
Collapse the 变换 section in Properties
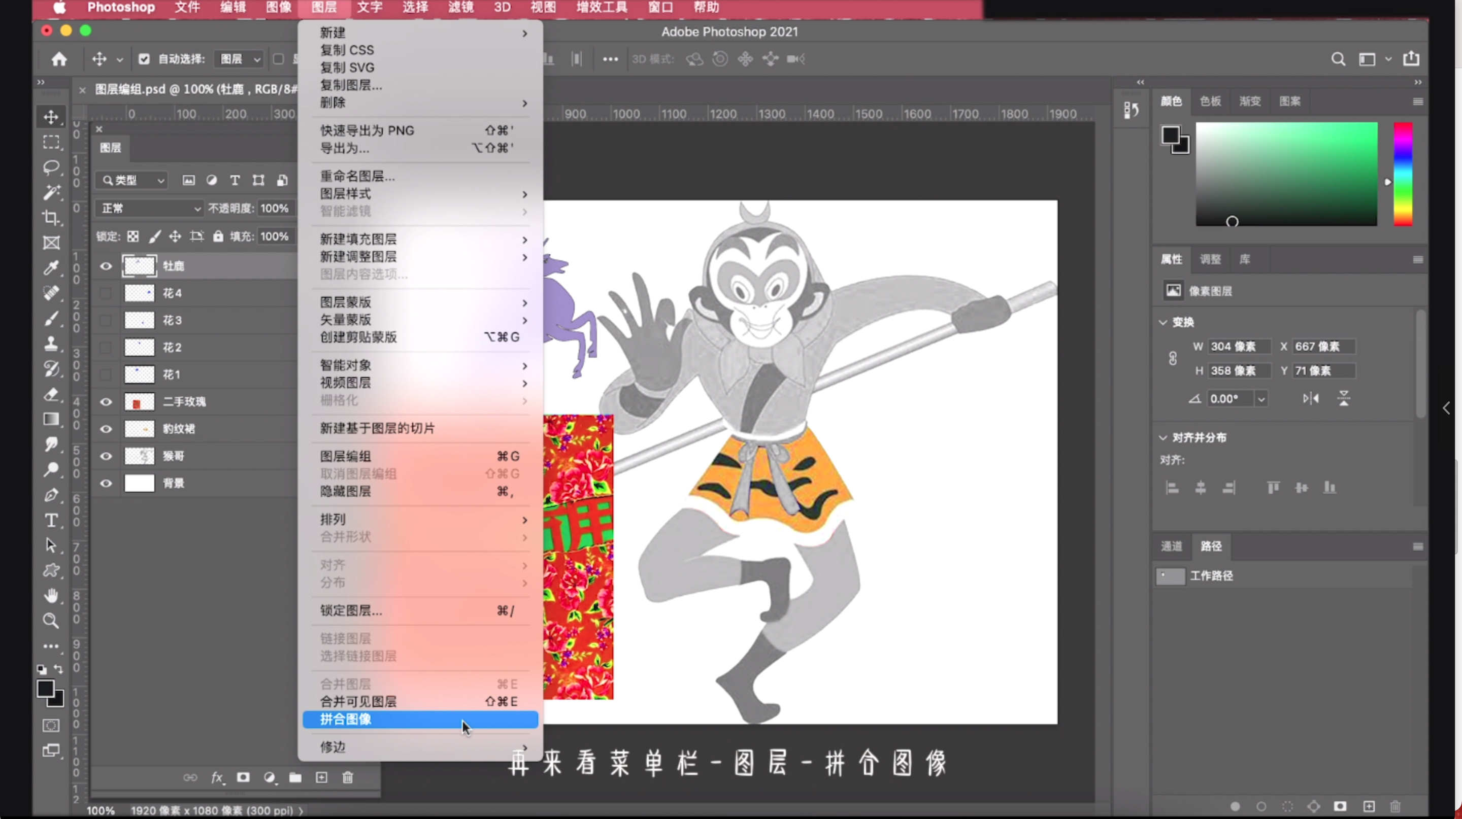(1164, 322)
